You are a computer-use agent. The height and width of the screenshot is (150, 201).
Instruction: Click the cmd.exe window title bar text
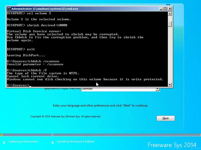45,9
